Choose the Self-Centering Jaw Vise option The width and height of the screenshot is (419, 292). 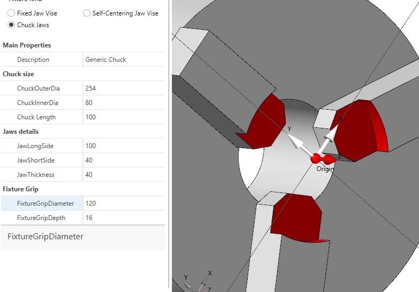click(87, 13)
